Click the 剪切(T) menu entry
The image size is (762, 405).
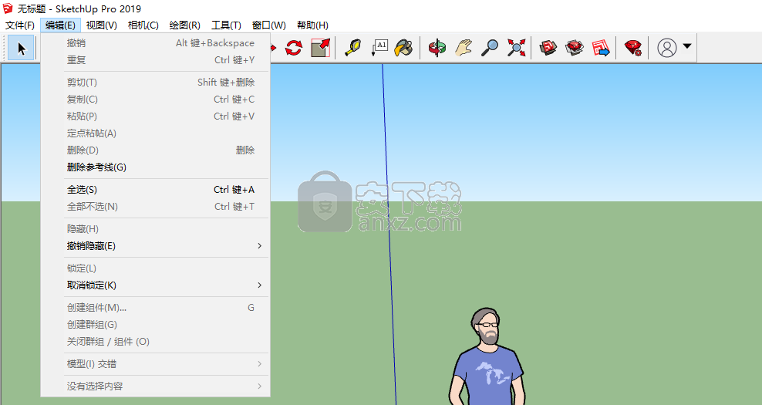click(x=156, y=83)
